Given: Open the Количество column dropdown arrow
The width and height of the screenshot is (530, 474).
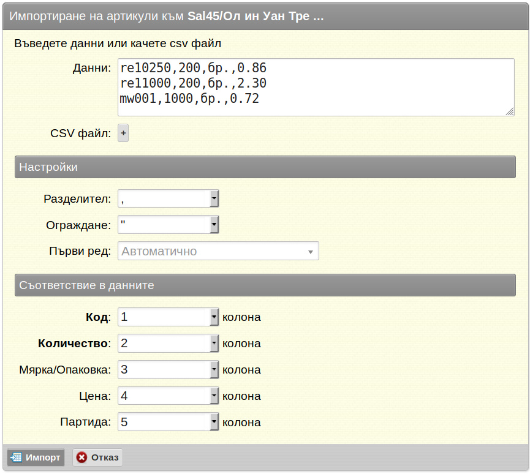Looking at the screenshot, I should coord(214,344).
